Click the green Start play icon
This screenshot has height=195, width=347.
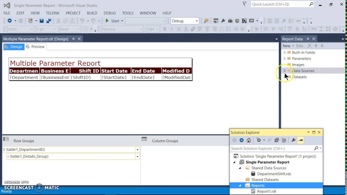[x=107, y=21]
